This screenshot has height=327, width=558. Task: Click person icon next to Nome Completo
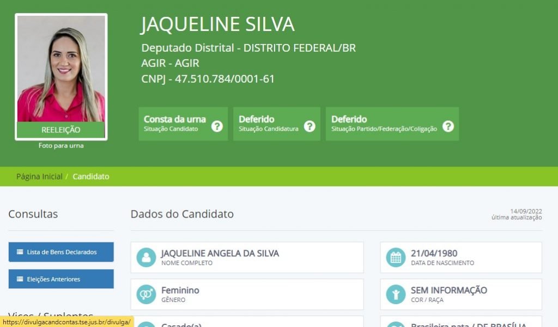[x=146, y=257]
